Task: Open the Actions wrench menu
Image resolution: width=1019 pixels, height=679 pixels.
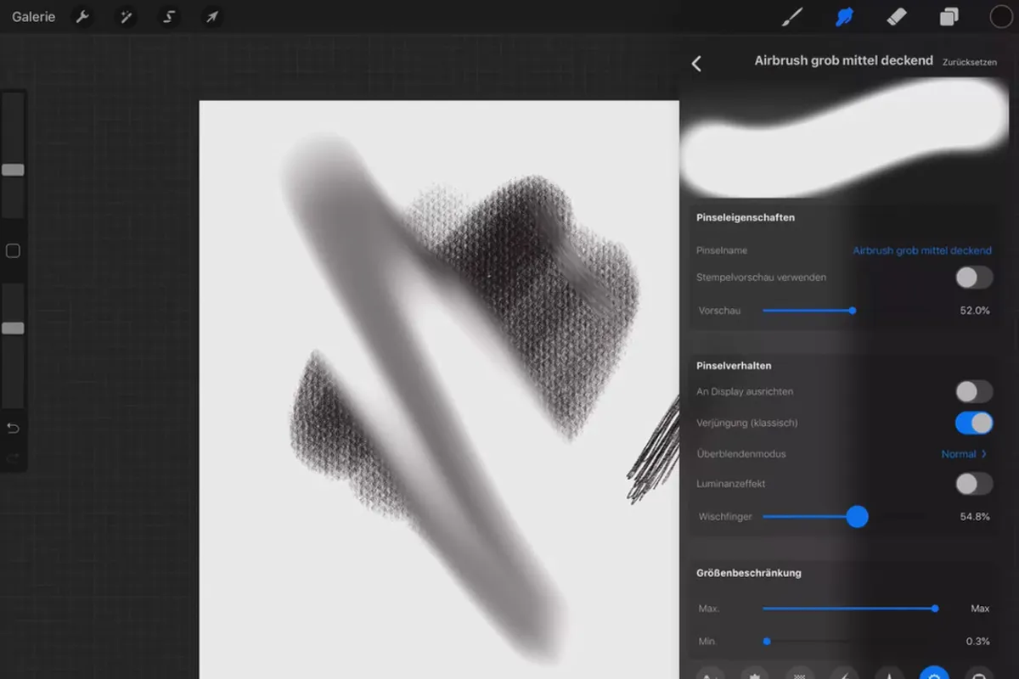Action: click(x=82, y=17)
